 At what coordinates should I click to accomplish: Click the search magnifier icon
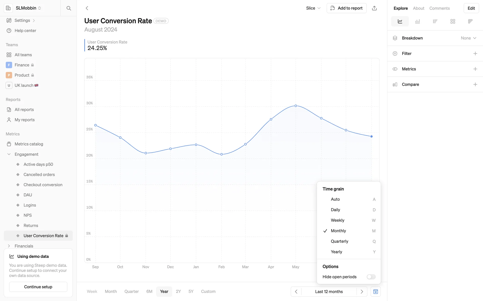pos(69,8)
